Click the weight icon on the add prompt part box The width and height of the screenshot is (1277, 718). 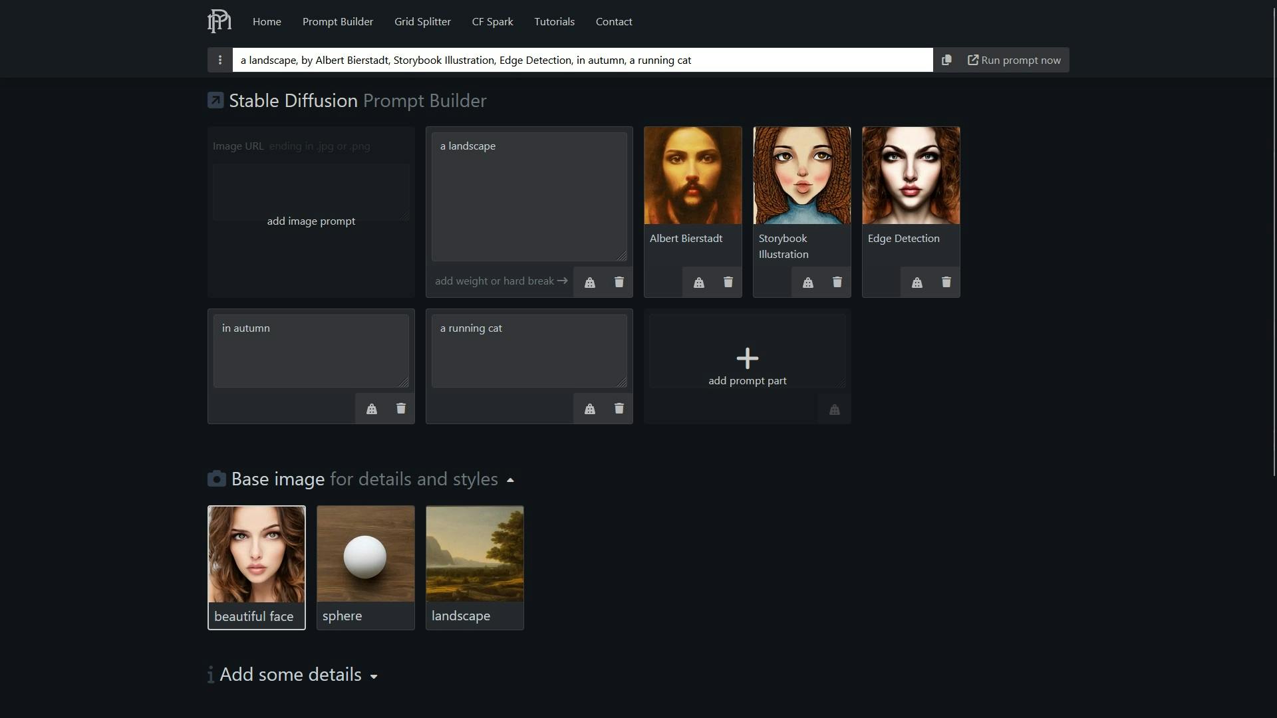pos(834,410)
